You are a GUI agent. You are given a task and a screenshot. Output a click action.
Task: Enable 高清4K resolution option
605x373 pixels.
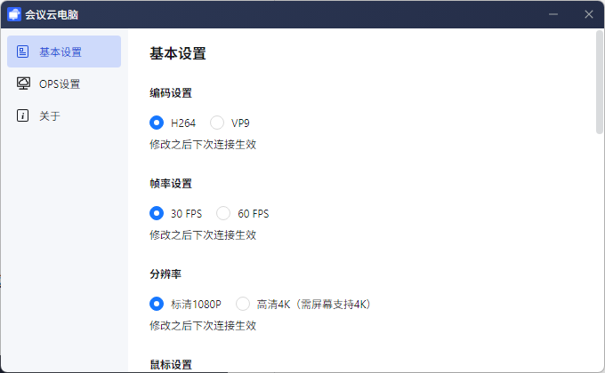[243, 304]
